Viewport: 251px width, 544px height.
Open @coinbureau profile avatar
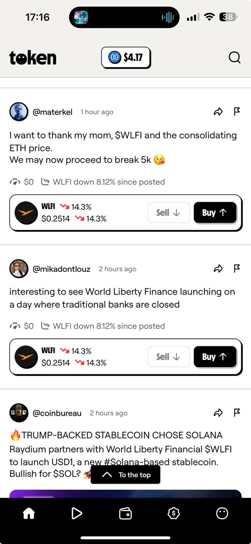click(x=19, y=413)
